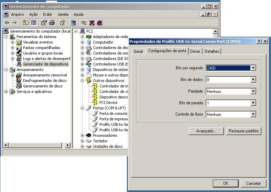Toggle the show/hide console tree icon
Screen dimensions: 271x192
(33, 23)
